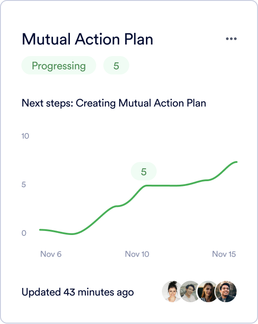
Task: Select the Nov 6 x-axis label
Action: coord(51,254)
